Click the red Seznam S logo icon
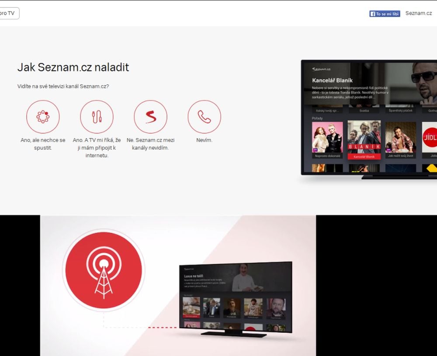 coord(150,117)
